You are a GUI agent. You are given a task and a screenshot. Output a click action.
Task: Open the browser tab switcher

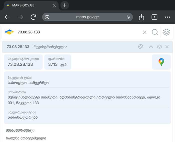(x=154, y=17)
